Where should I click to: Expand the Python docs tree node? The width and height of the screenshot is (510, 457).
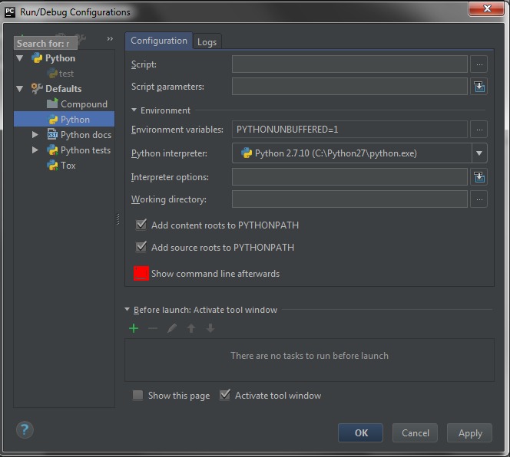point(35,134)
